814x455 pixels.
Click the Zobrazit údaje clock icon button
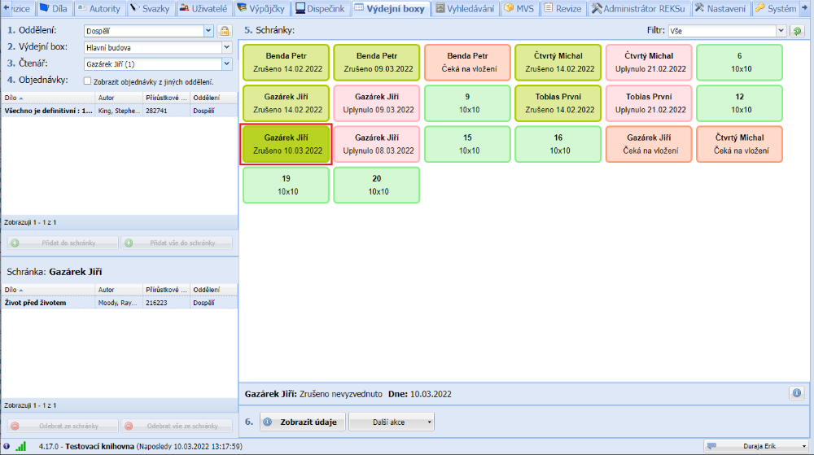pos(302,422)
